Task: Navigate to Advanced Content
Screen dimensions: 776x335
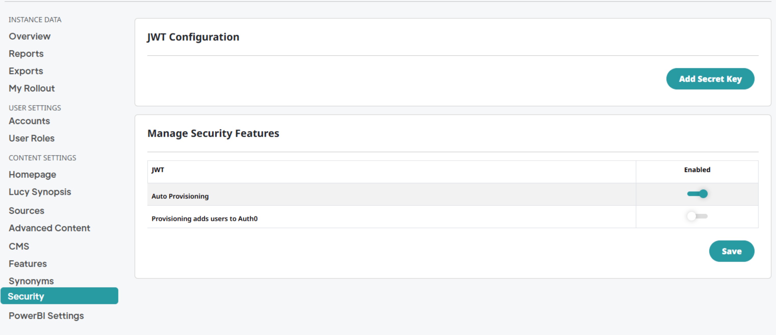Action: (49, 228)
